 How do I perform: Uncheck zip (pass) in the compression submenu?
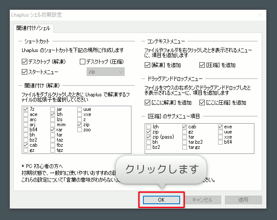tap(149, 137)
